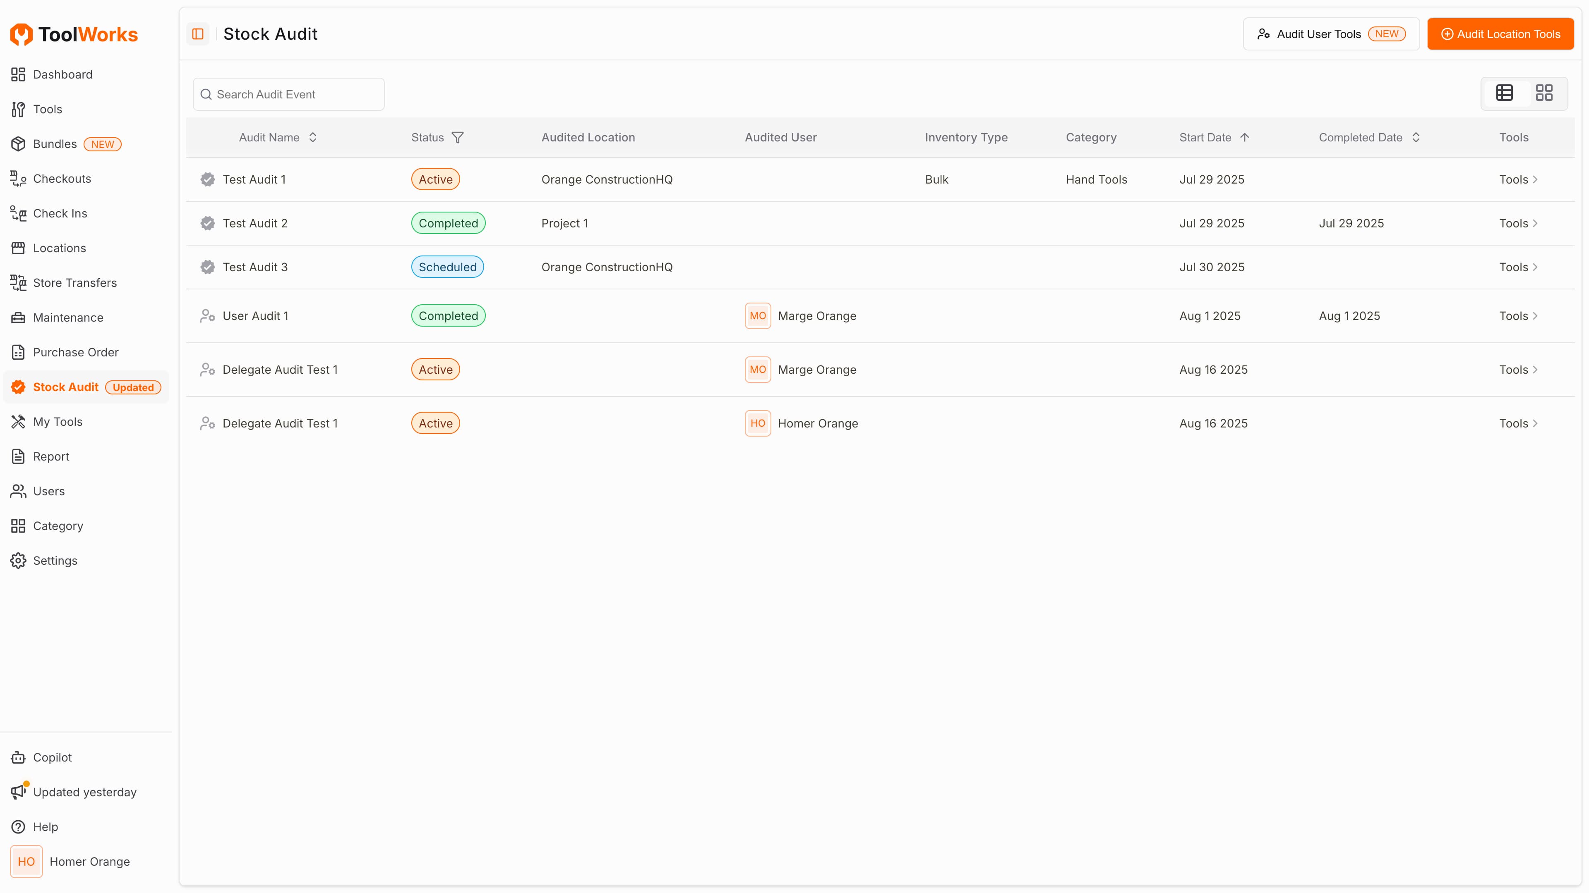Open the Help icon in the sidebar

[18, 827]
